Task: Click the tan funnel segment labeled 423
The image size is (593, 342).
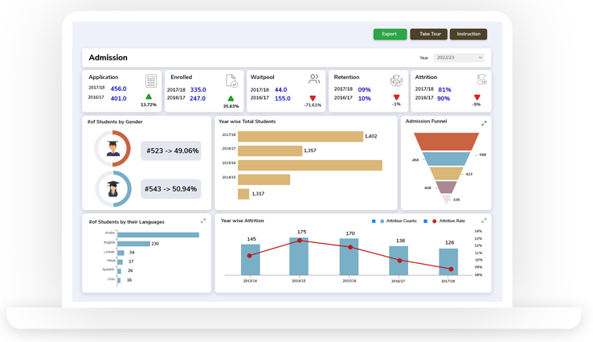Action: tap(446, 173)
